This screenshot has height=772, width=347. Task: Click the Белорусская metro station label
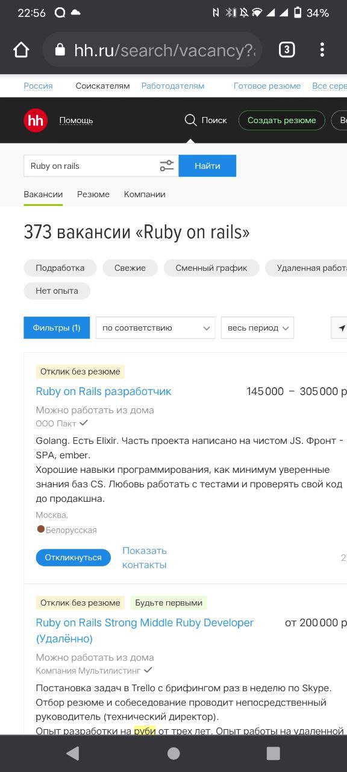pyautogui.click(x=71, y=530)
